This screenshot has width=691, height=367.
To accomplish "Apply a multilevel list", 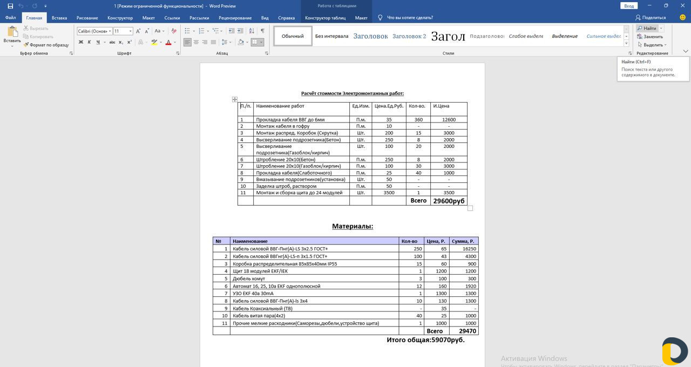I will 216,31.
